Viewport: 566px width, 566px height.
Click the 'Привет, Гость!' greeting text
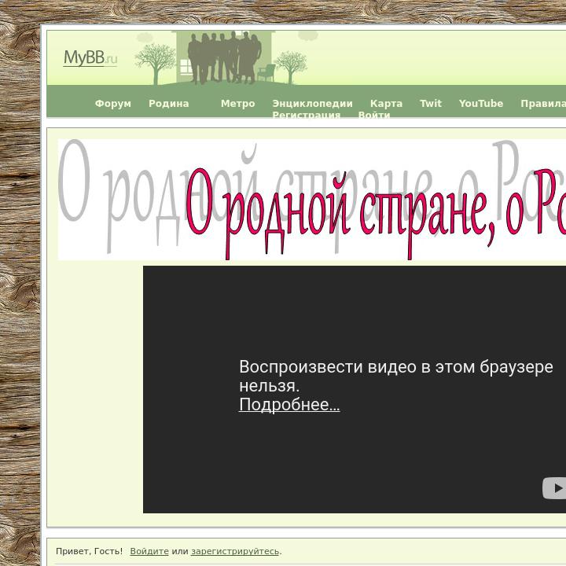pos(89,551)
